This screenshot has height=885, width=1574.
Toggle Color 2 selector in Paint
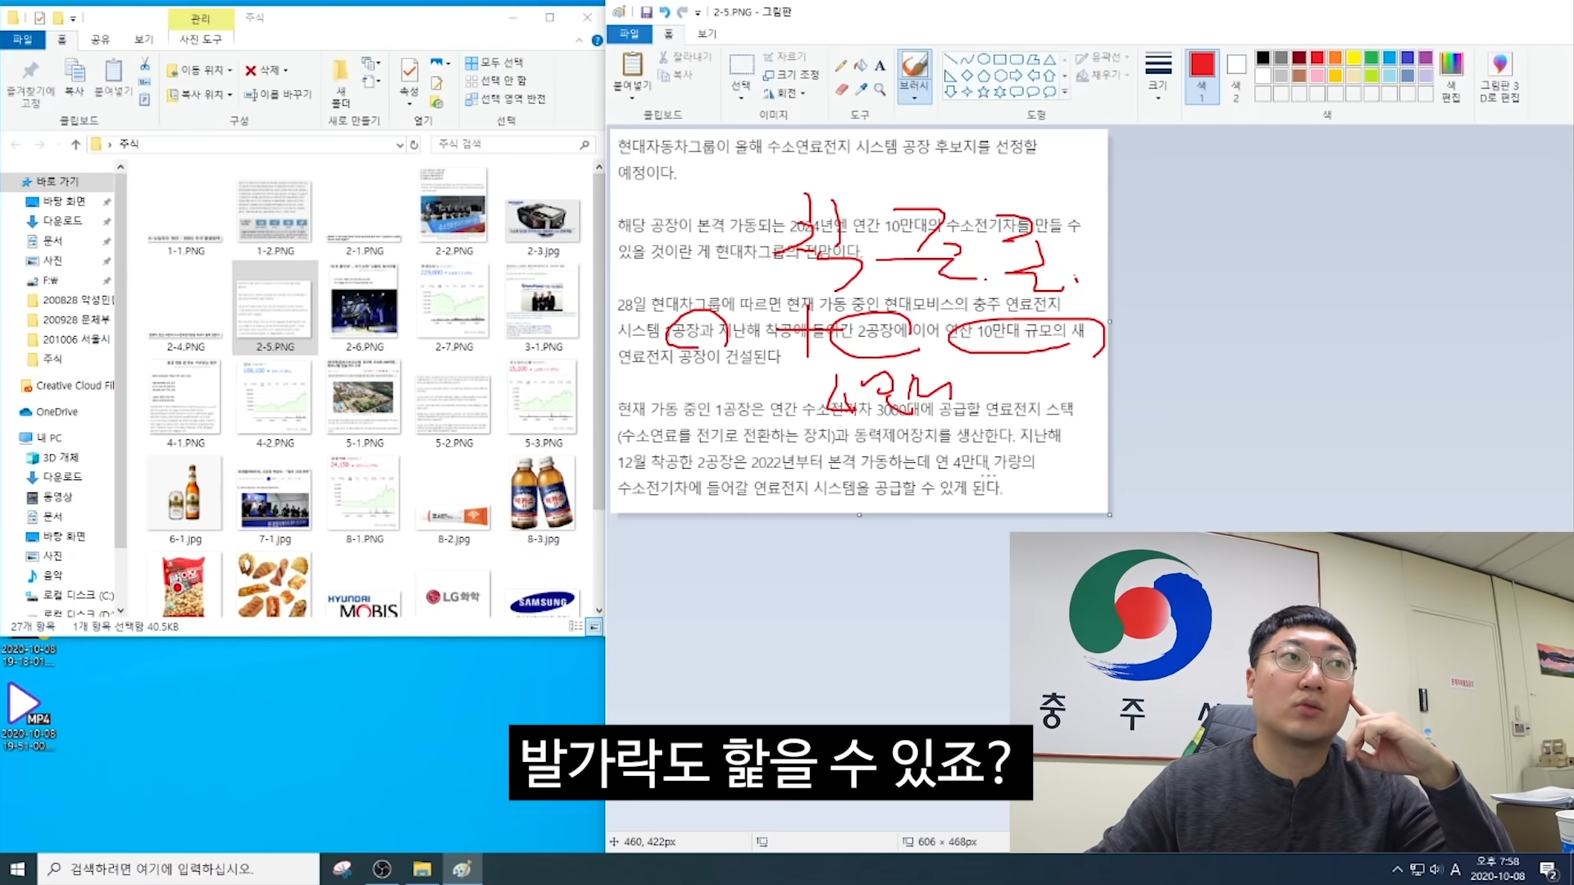tap(1236, 76)
